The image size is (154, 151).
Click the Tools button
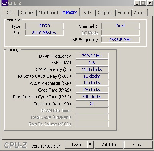(x=76, y=145)
